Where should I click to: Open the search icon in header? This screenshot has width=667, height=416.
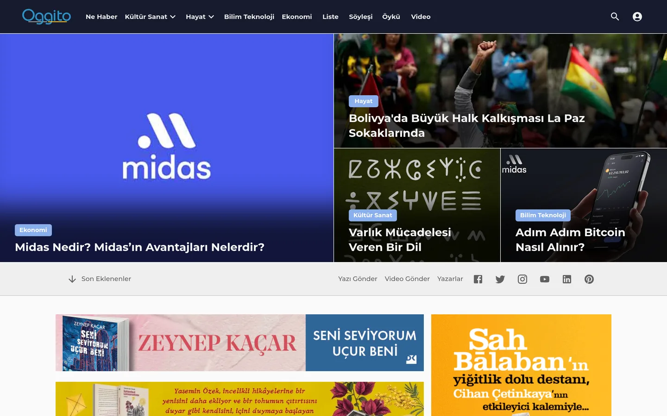coord(615,17)
